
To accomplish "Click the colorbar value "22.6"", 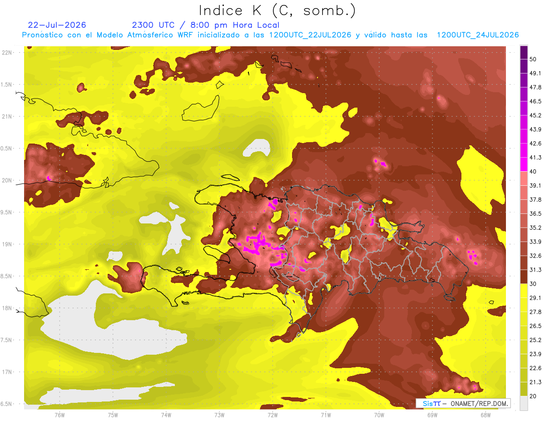I will (x=535, y=368).
